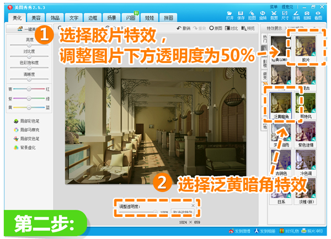Switch to the 闪图 tab

click(x=130, y=18)
